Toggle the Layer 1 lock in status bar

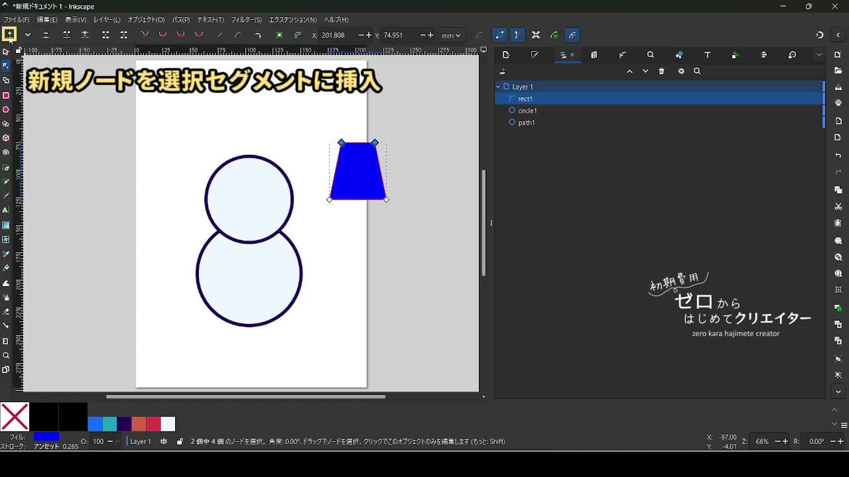[180, 441]
